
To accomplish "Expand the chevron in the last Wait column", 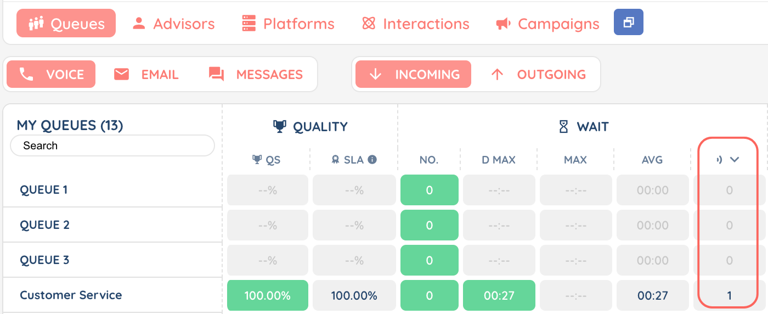I will coord(735,160).
